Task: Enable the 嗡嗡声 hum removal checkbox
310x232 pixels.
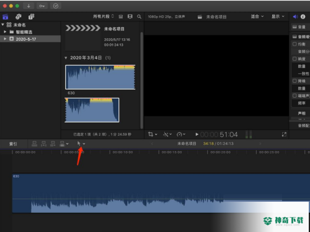Action: point(294,96)
